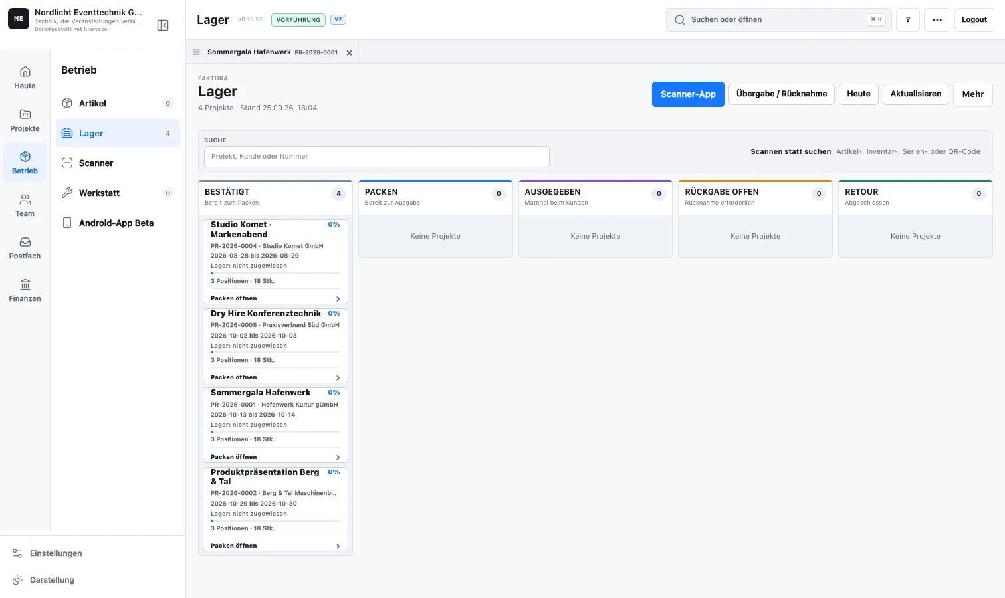Screen dimensions: 1005x598
Task: Launch the Scanner-App
Action: click(688, 94)
